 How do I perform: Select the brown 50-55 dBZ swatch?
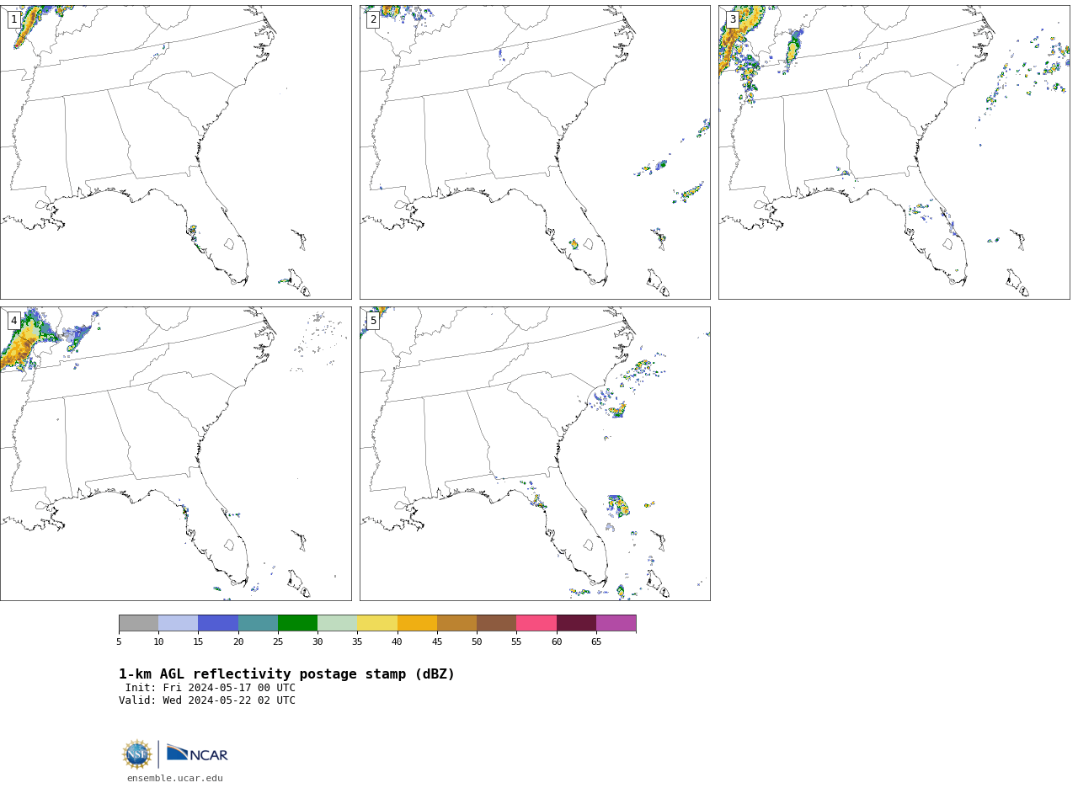click(x=497, y=623)
